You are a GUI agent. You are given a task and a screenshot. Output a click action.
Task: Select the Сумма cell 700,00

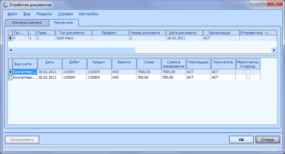click(149, 77)
